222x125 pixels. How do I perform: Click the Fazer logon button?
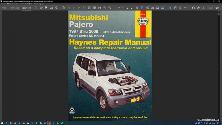pyautogui.click(x=214, y=8)
